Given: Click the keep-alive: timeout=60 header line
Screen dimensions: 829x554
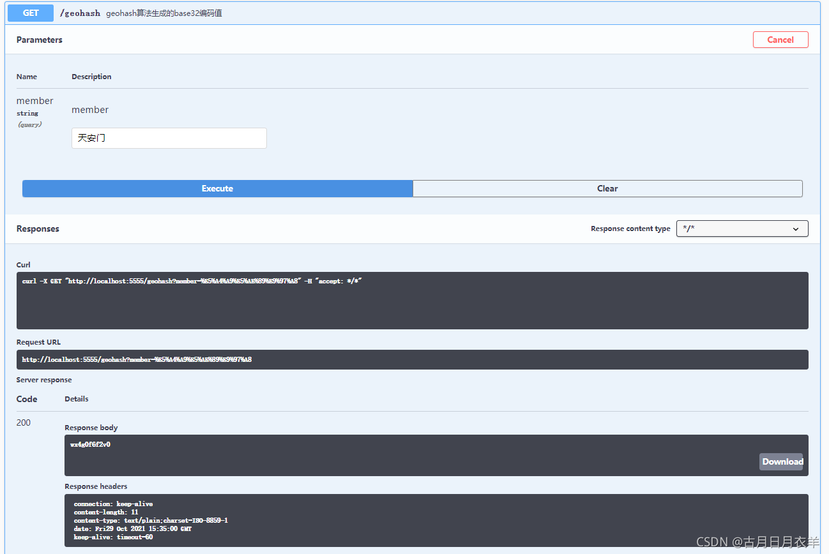Looking at the screenshot, I should pos(113,537).
